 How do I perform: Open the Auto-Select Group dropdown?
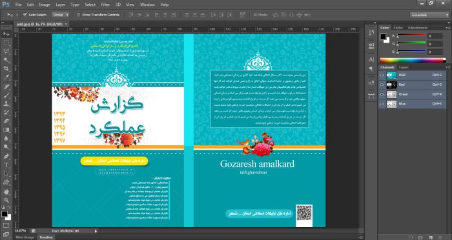tap(61, 15)
